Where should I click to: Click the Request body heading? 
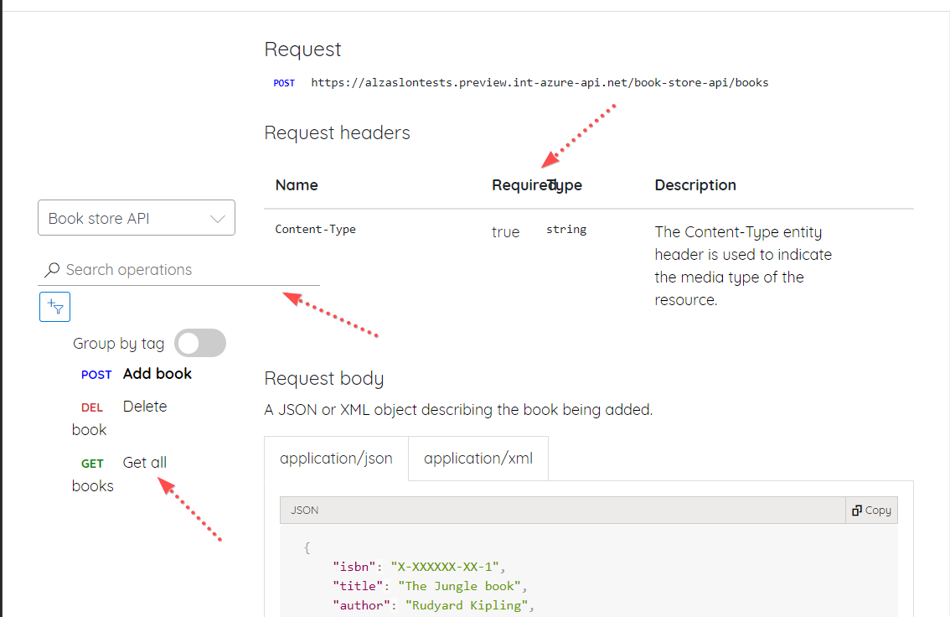click(324, 378)
